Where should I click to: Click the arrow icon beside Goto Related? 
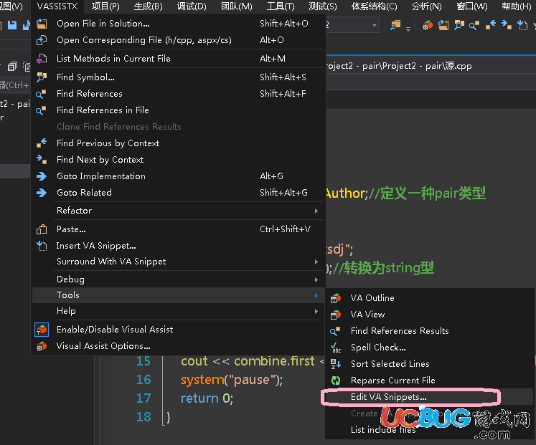(42, 193)
